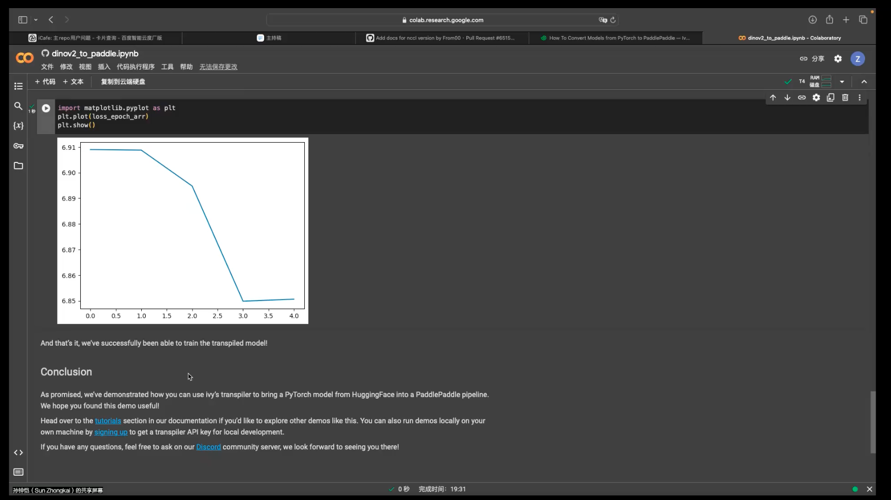This screenshot has height=500, width=891.
Task: Click the notebook vertical scrollbar
Action: point(873,421)
